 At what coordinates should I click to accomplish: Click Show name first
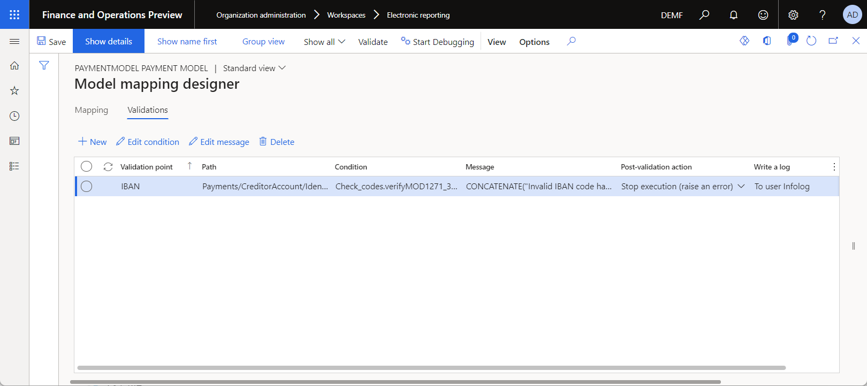(x=187, y=41)
